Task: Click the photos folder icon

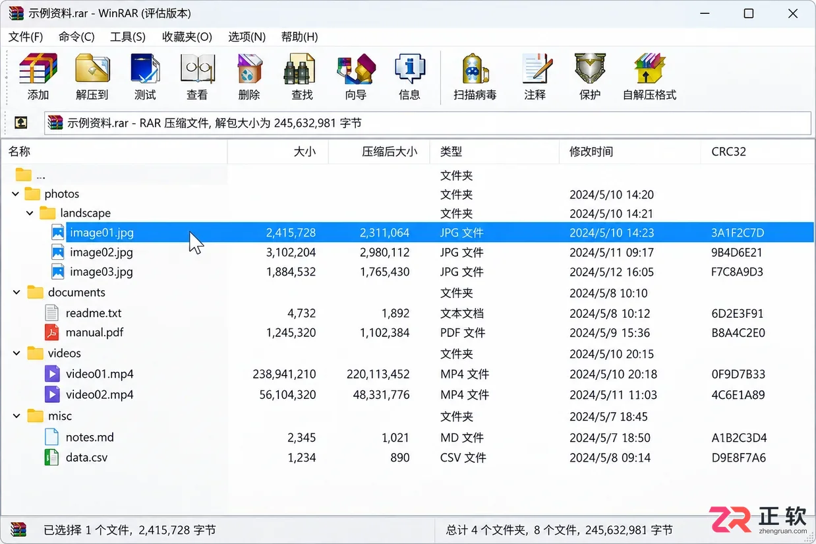Action: coord(32,194)
